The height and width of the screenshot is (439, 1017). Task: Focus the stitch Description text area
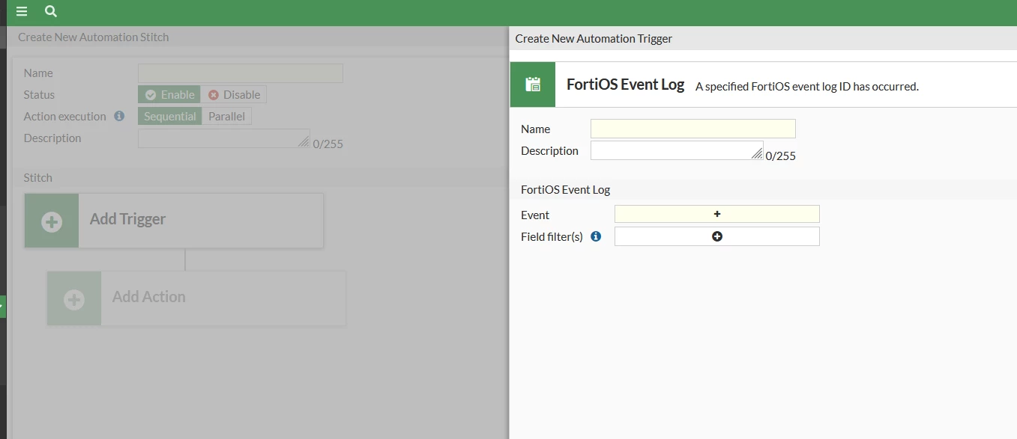click(x=224, y=138)
